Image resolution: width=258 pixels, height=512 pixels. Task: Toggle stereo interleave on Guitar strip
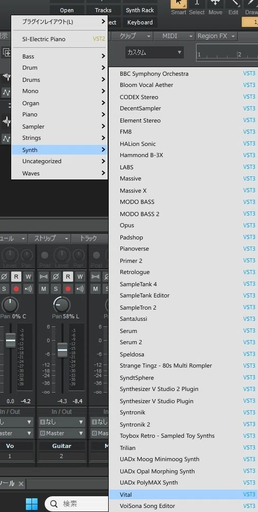[x=44, y=277]
